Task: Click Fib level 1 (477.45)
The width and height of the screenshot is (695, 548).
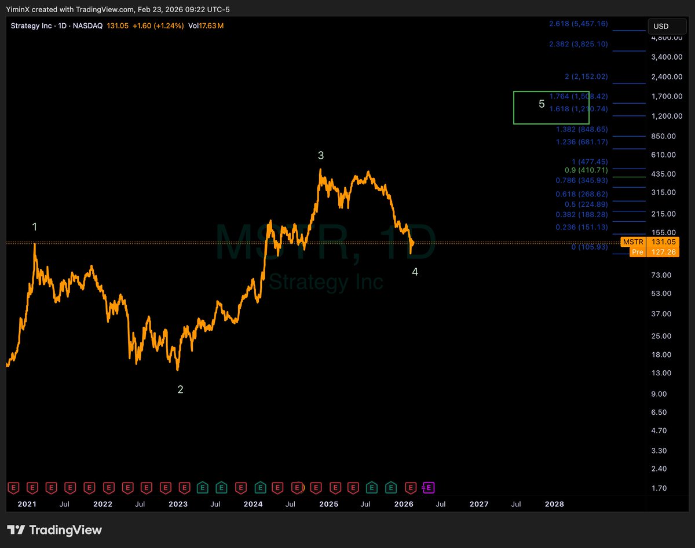Action: pyautogui.click(x=589, y=162)
